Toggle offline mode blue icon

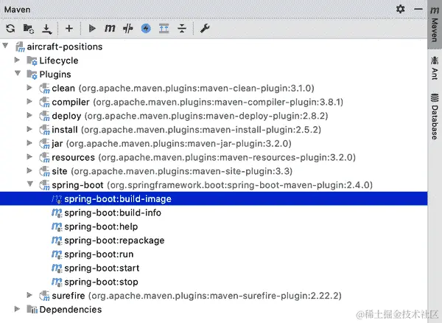(146, 28)
